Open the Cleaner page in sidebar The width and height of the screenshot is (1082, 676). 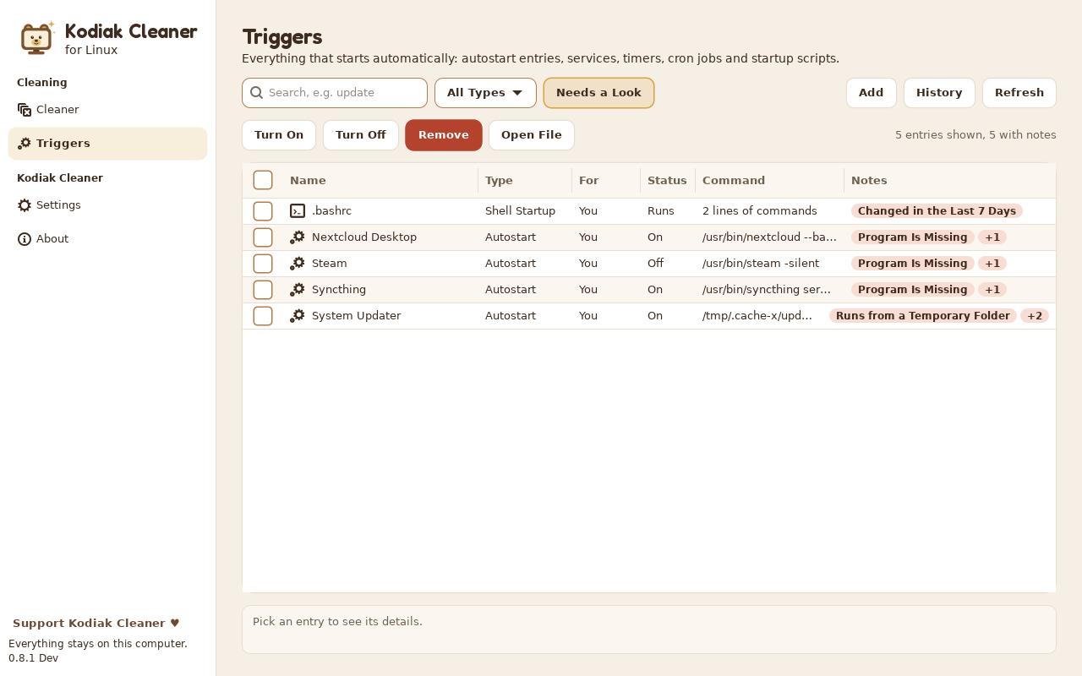point(107,110)
